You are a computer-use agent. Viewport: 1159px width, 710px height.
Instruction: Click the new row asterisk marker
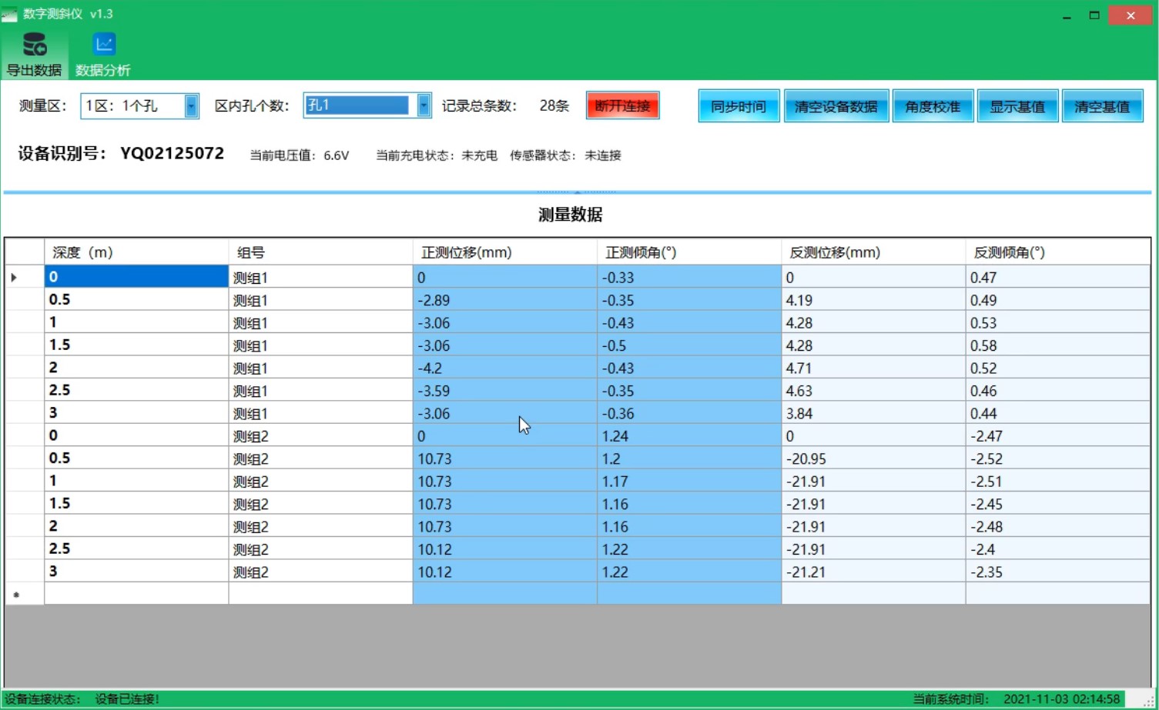tap(16, 595)
